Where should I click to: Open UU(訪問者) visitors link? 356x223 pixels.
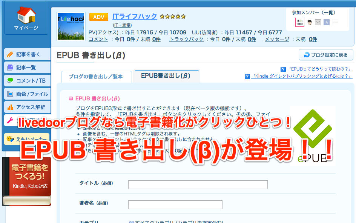tap(205, 32)
